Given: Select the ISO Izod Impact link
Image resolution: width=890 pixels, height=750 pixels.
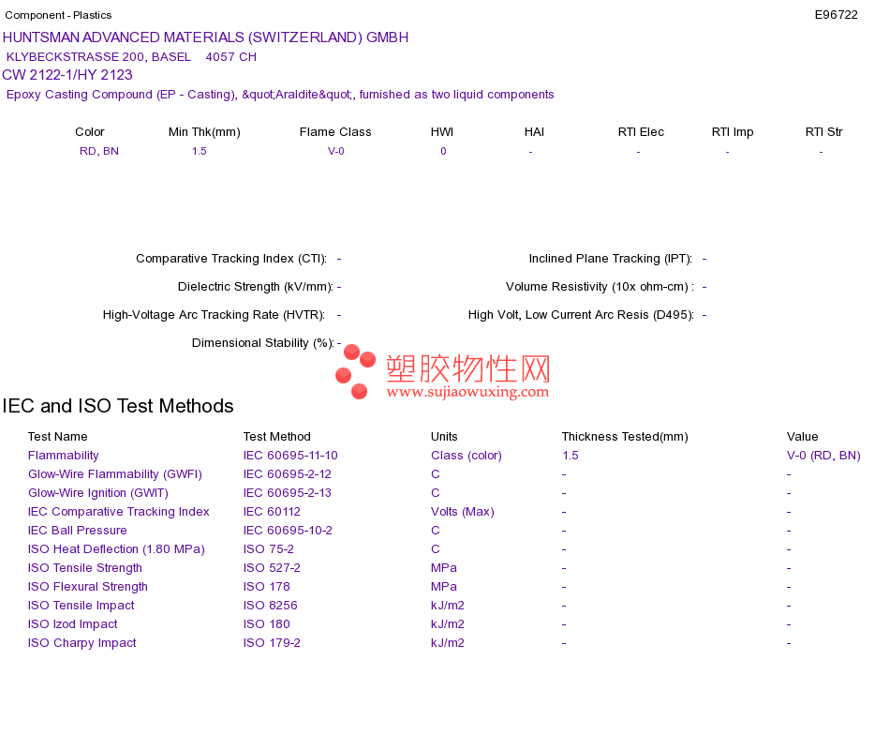Looking at the screenshot, I should 73,624.
